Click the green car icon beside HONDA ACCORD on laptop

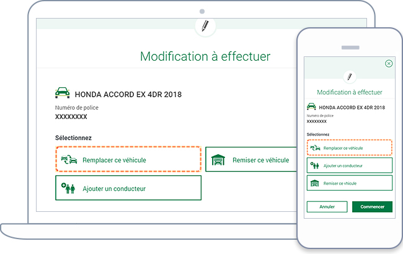click(x=62, y=93)
